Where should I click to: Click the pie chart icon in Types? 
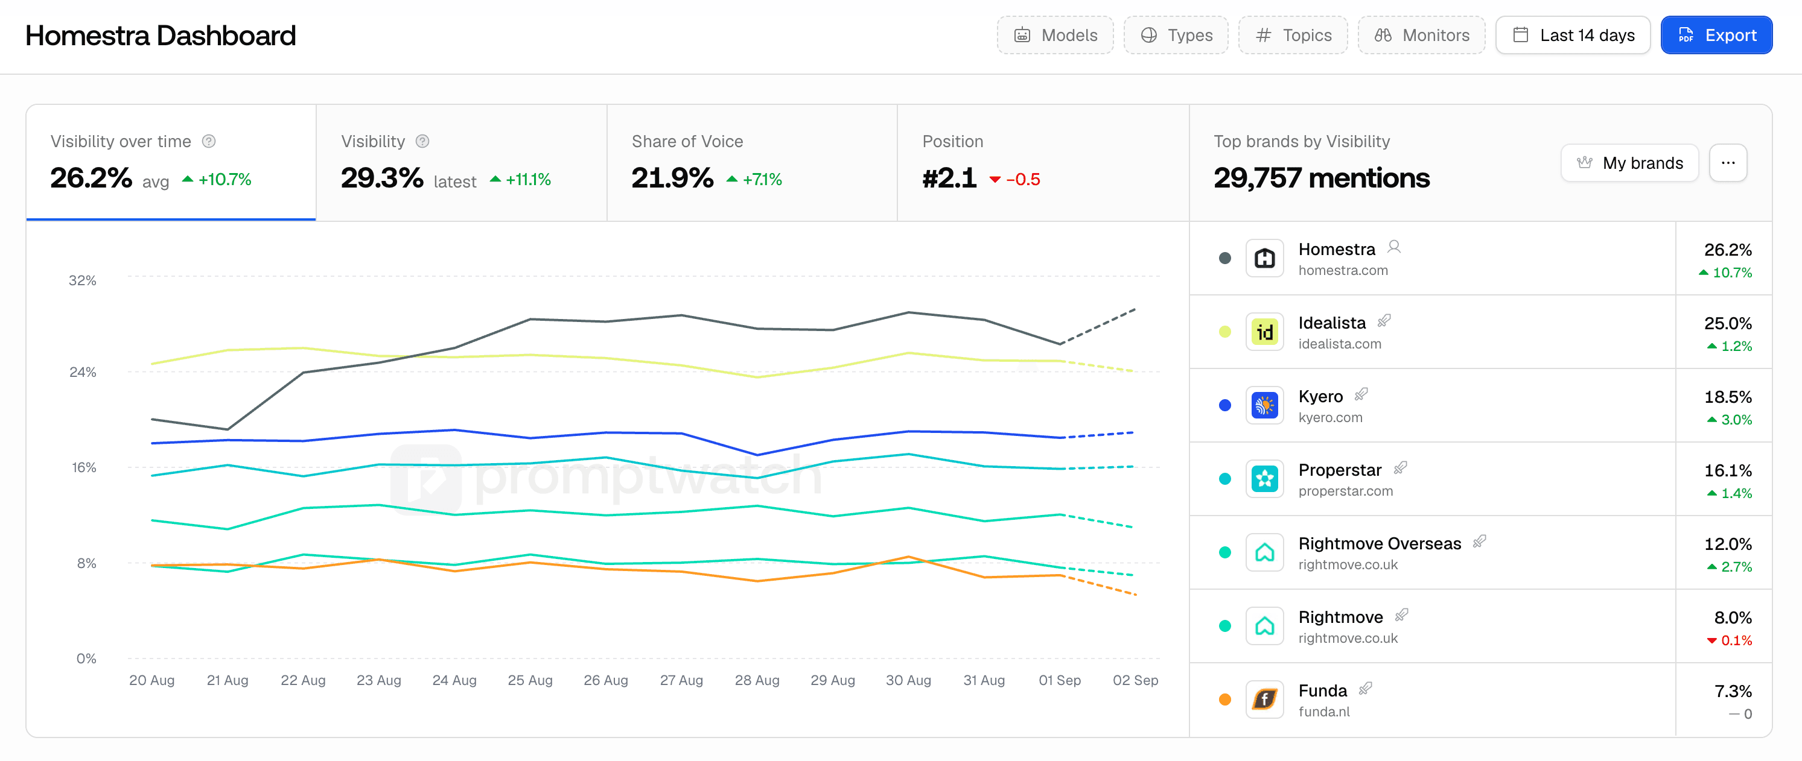(1148, 35)
